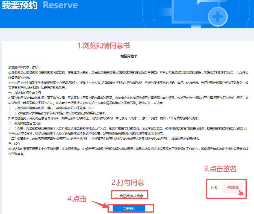Click the Reserve text in header
The width and height of the screenshot is (254, 214).
tap(60, 5)
